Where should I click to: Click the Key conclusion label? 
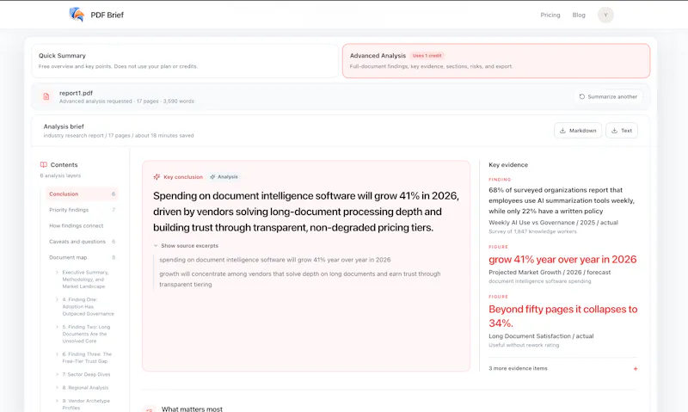point(183,177)
